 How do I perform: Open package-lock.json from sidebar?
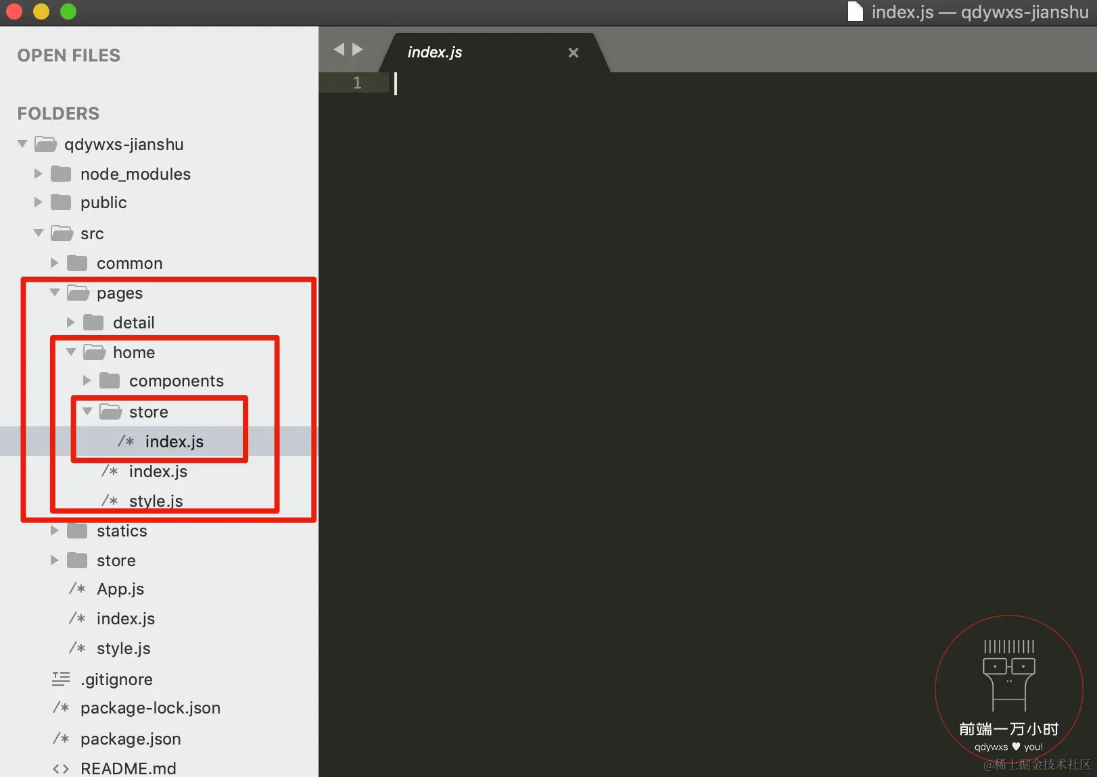pos(150,707)
